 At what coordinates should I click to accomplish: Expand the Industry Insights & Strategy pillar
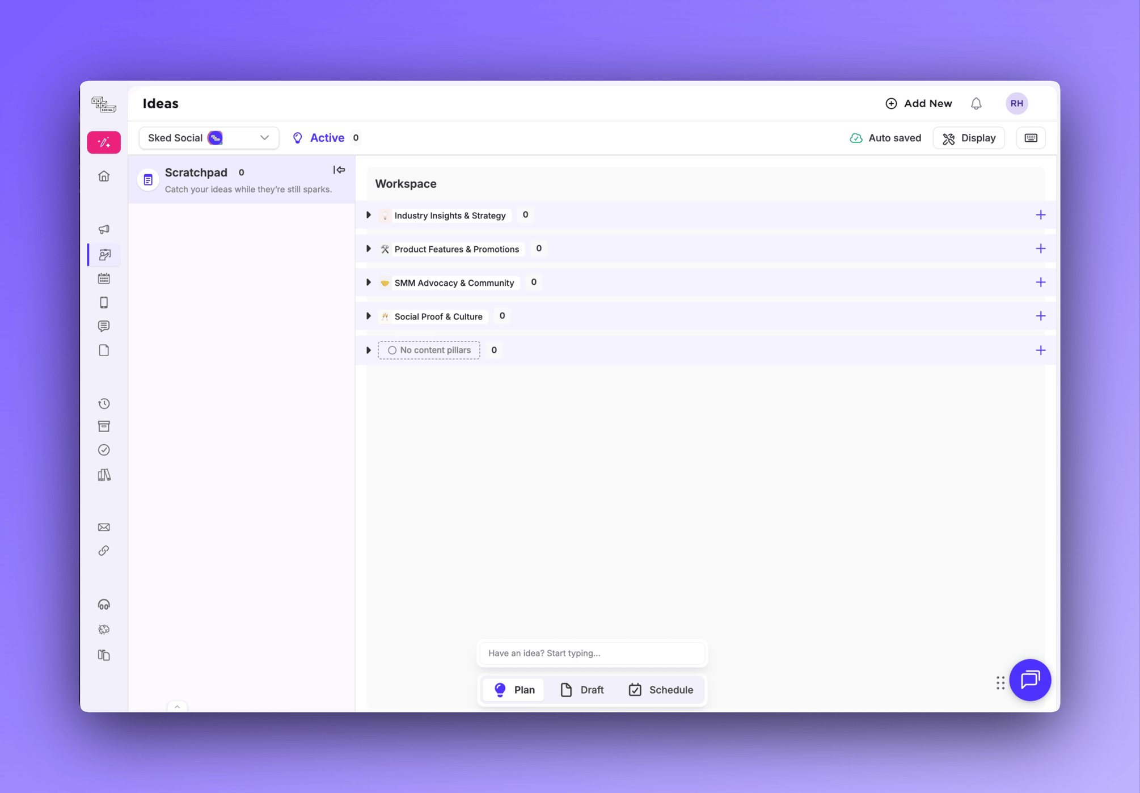(x=369, y=215)
